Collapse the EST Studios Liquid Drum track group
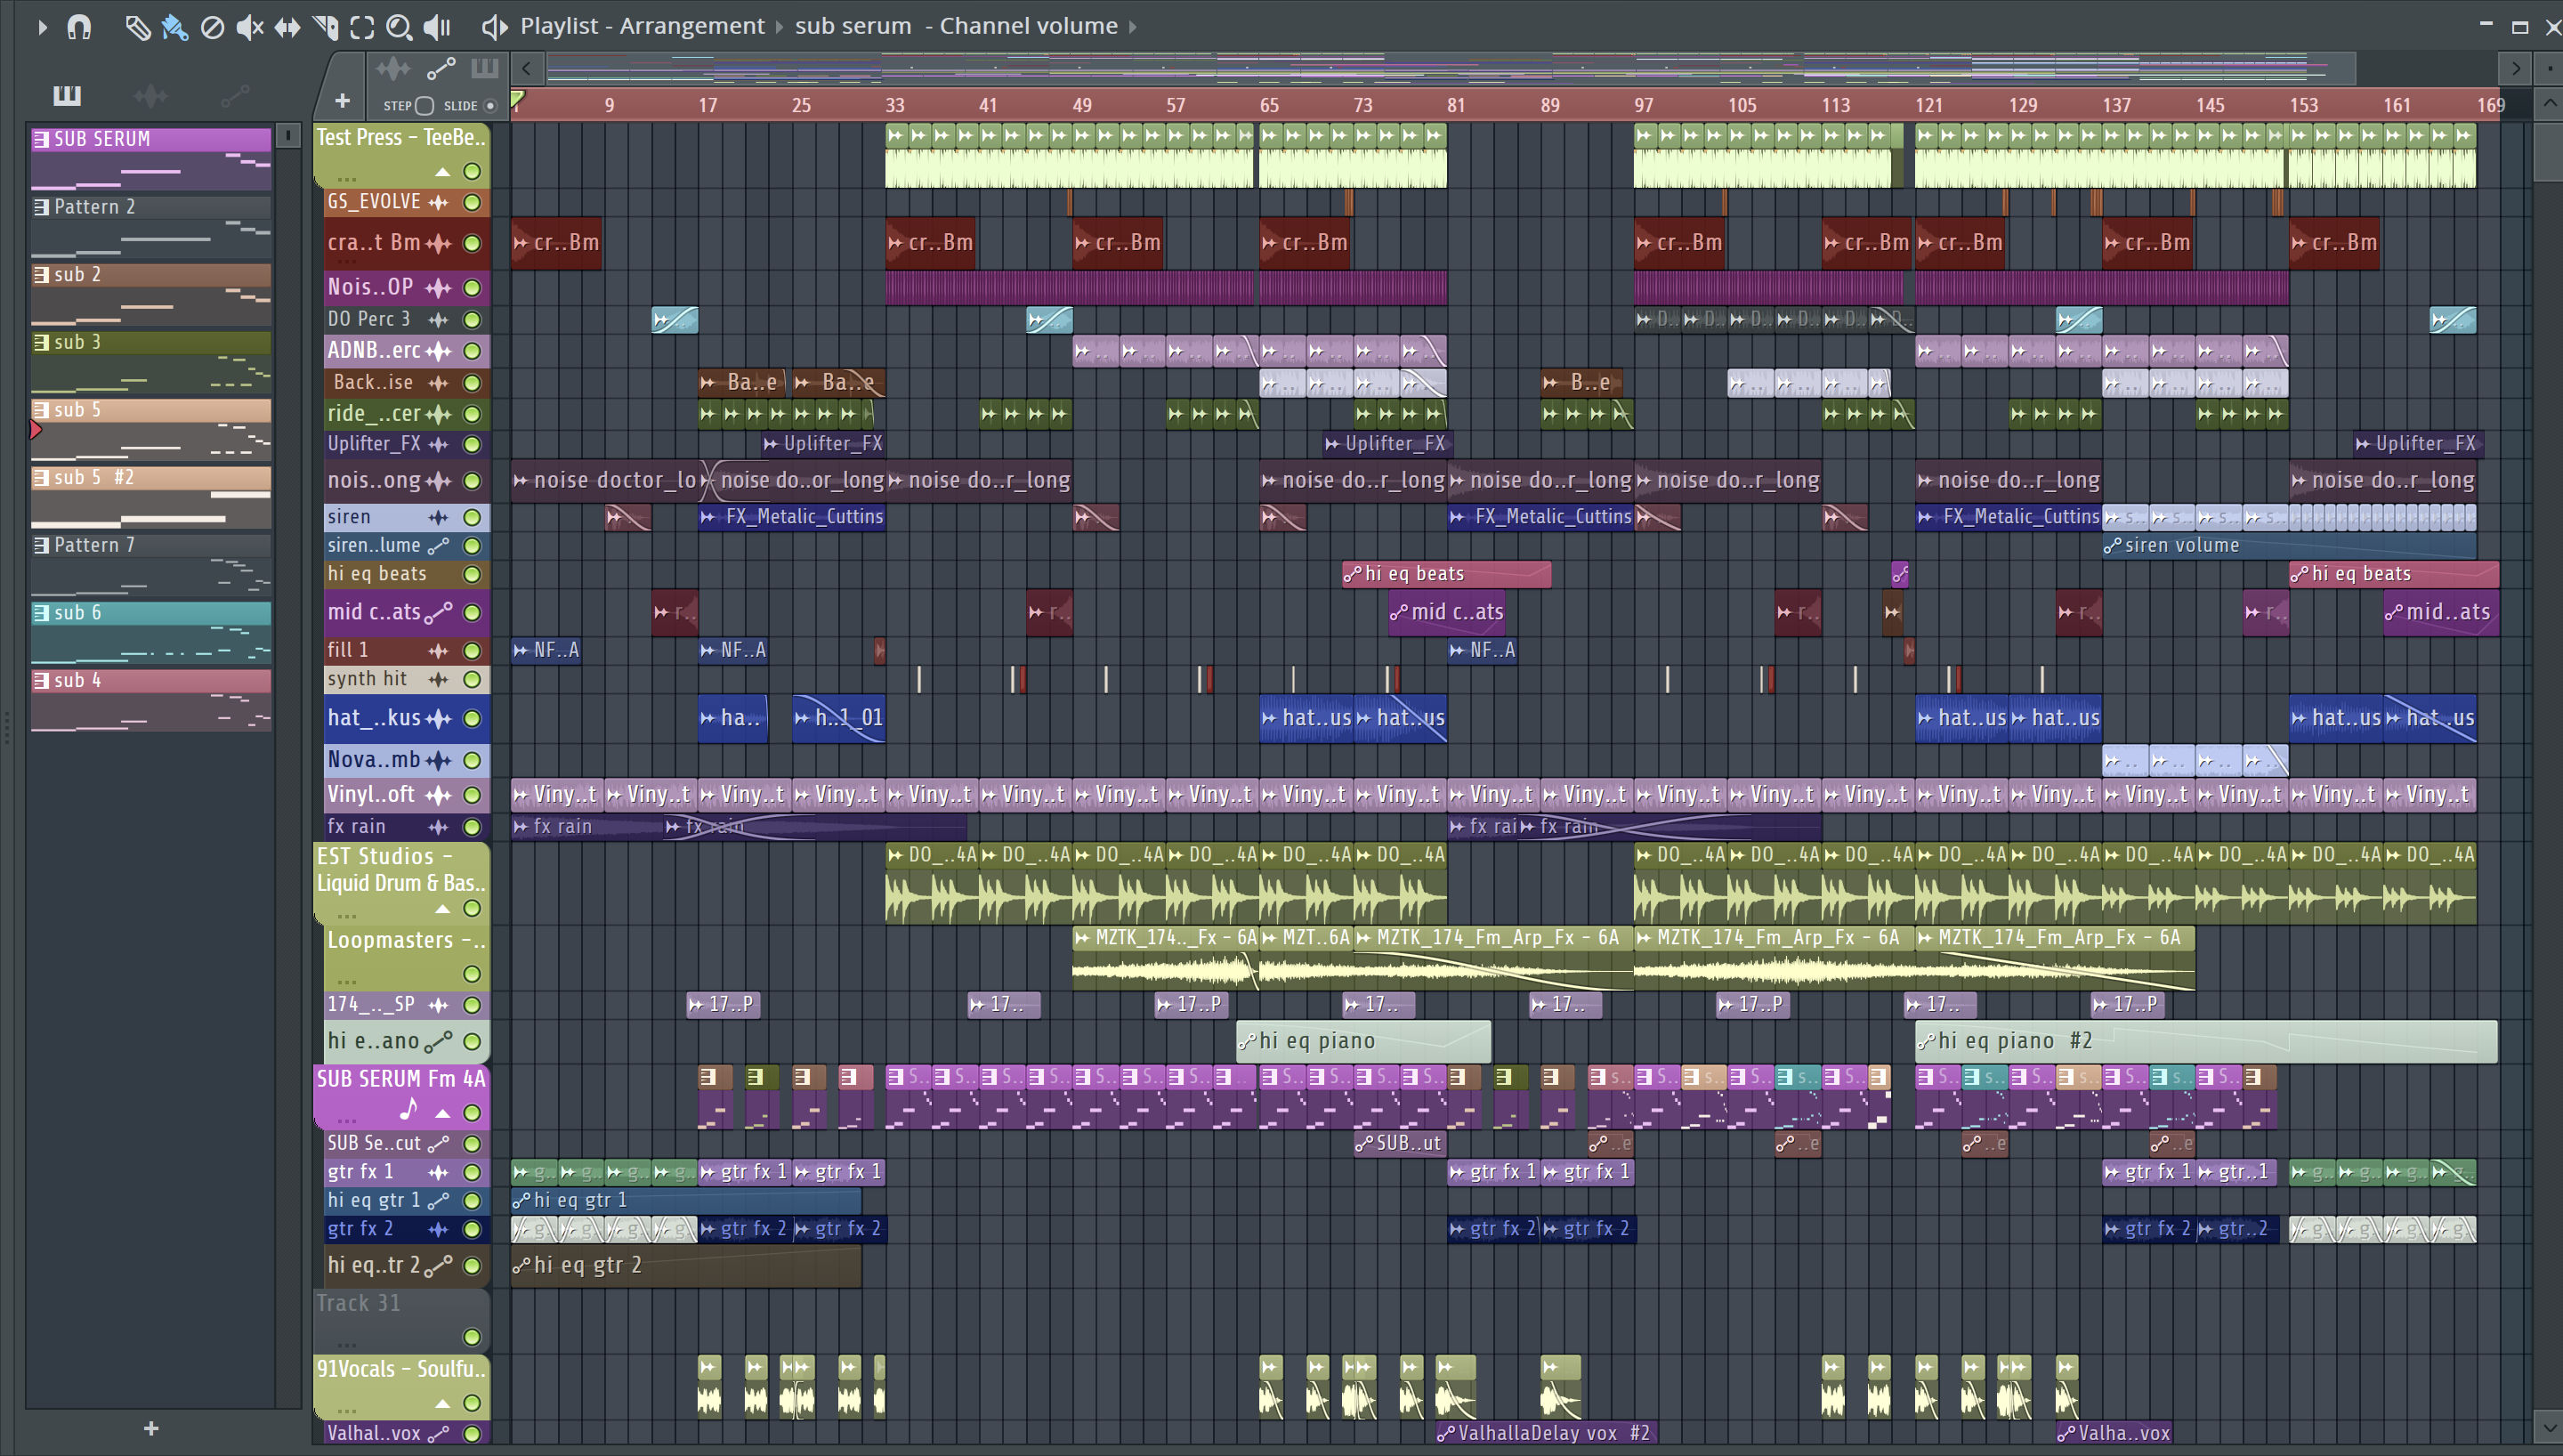The image size is (2563, 1456). [443, 910]
